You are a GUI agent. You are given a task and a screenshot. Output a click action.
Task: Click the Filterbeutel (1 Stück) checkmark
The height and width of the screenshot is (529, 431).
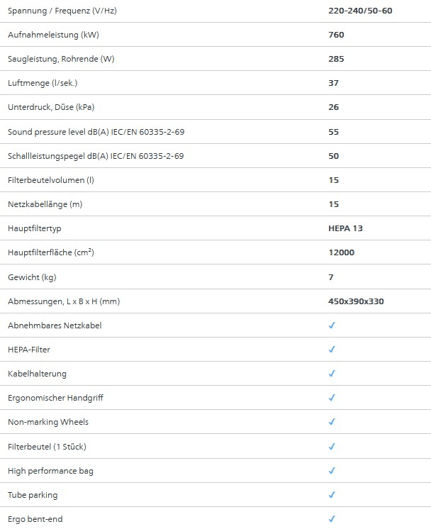[x=332, y=447]
